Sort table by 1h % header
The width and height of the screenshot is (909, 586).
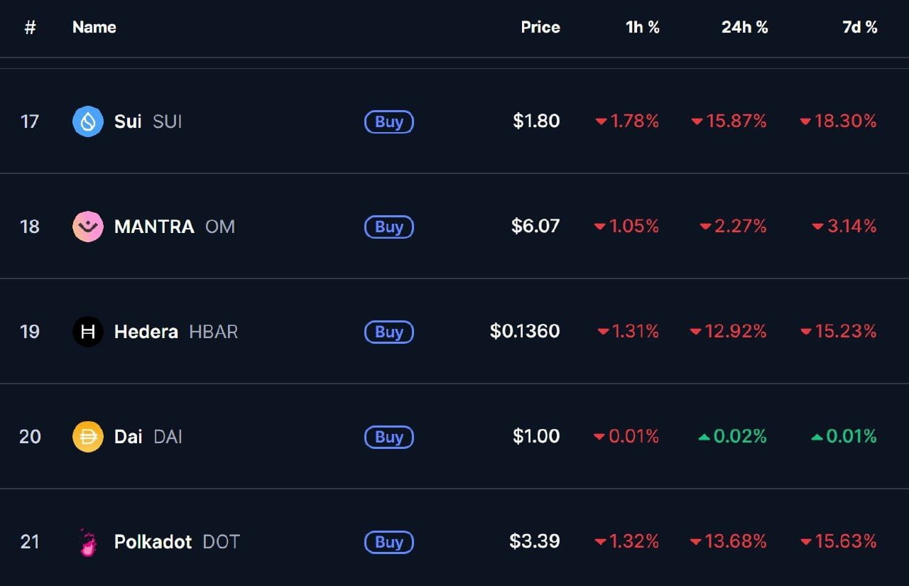pos(643,27)
